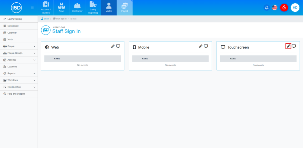Open notifications bell icon

(267, 8)
